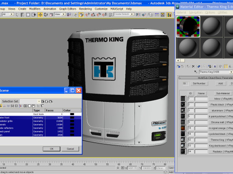Click eyedropper pick material icon

[196, 72]
